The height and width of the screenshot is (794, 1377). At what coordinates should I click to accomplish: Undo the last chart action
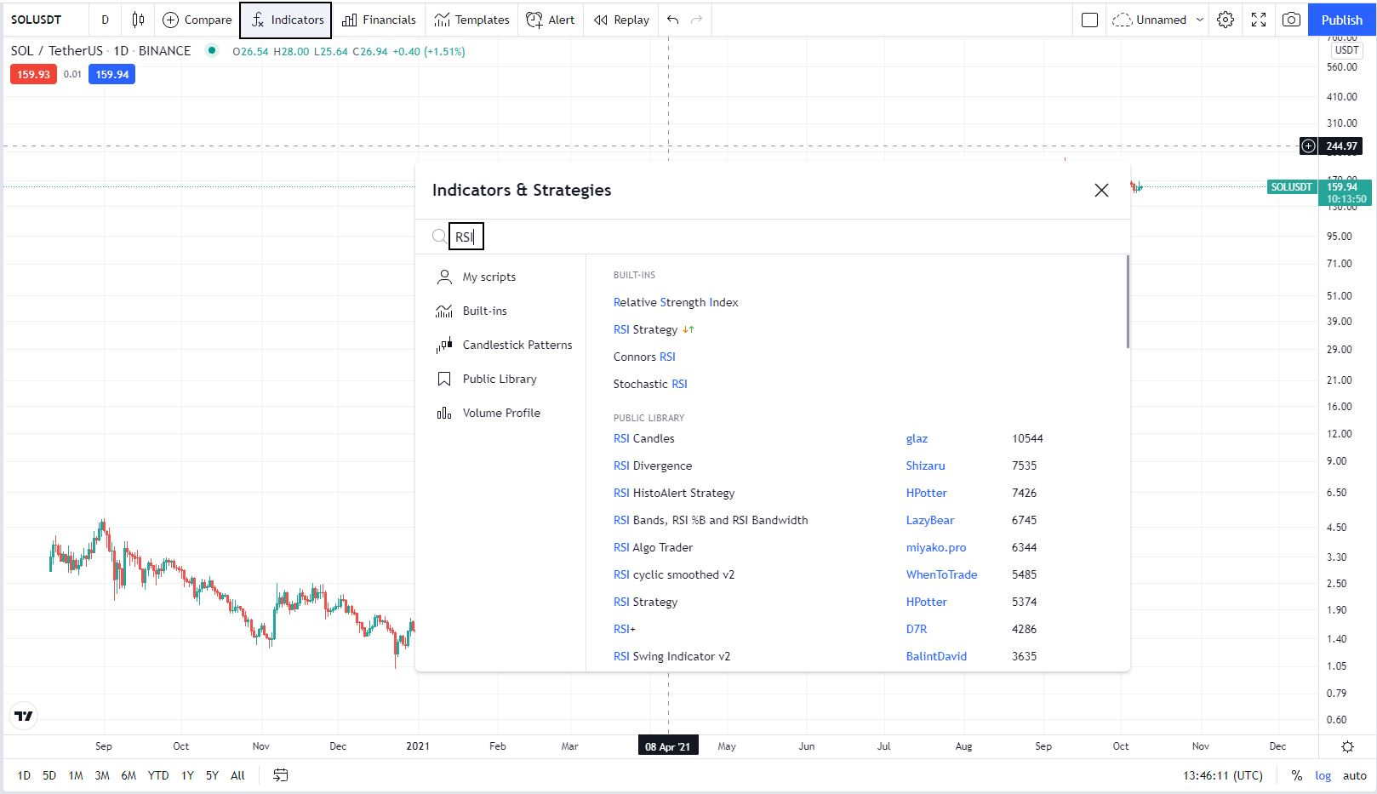pos(673,20)
